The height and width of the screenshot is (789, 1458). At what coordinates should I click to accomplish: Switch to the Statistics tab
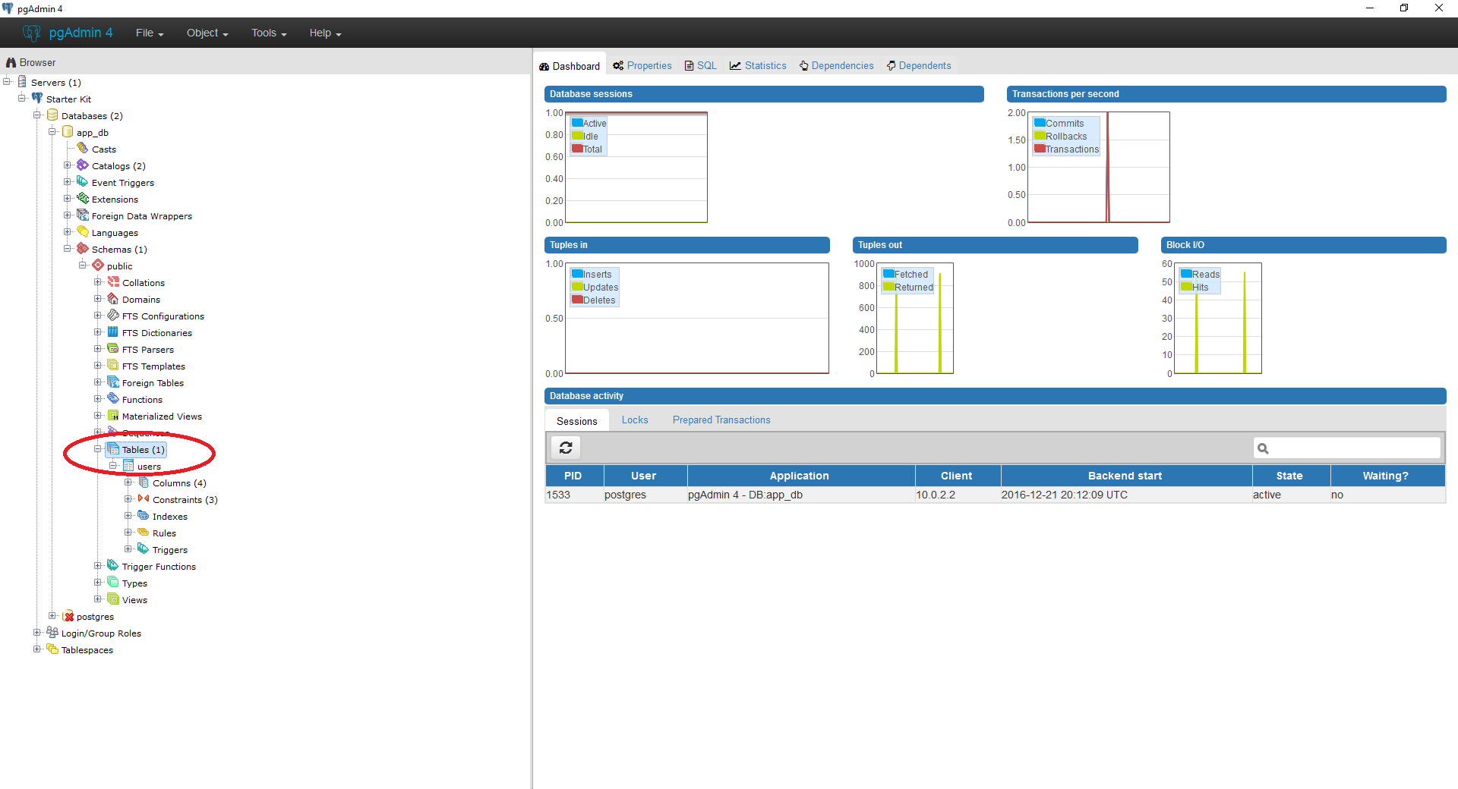(x=758, y=66)
